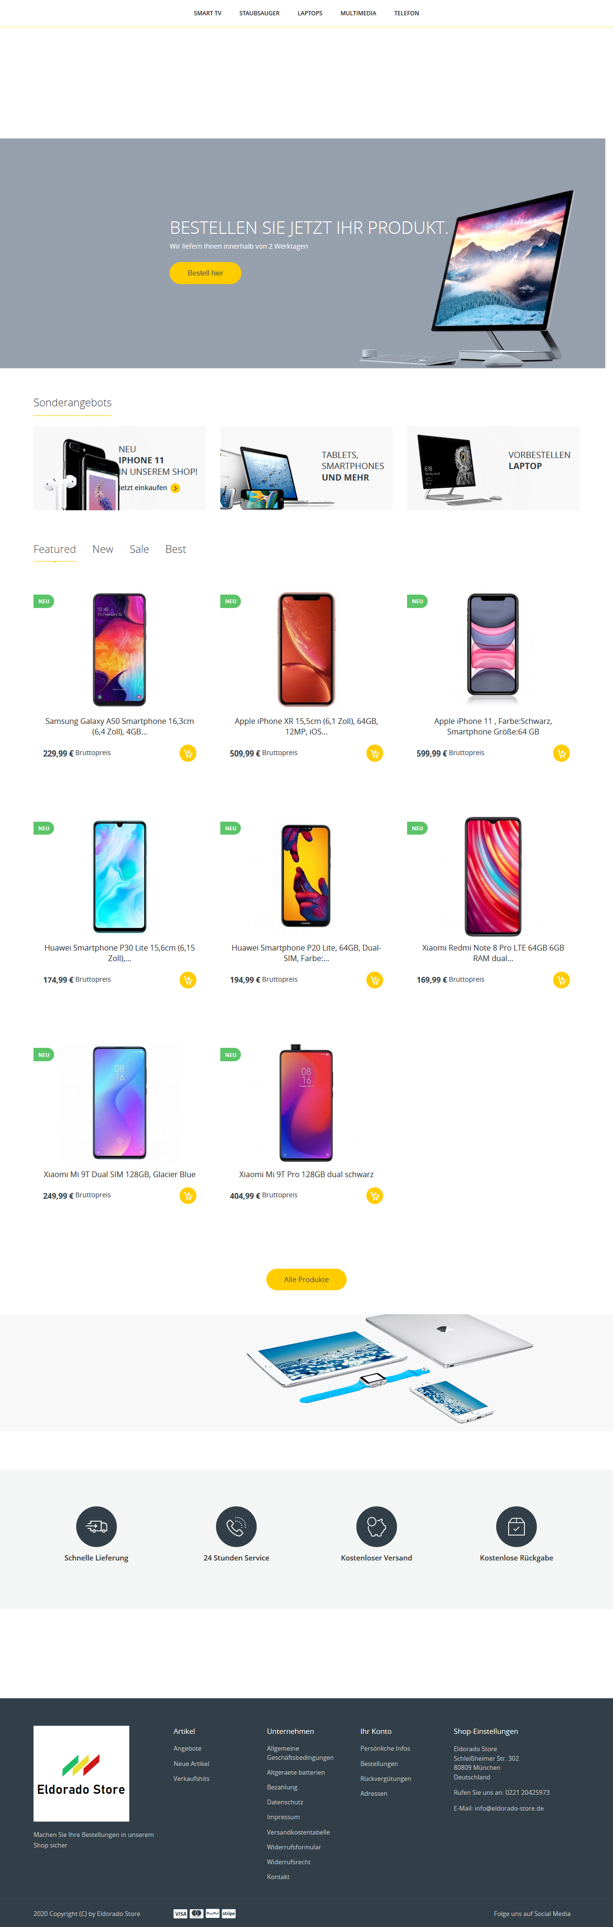Add Samsung Galaxy A50 to cart

coord(188,753)
